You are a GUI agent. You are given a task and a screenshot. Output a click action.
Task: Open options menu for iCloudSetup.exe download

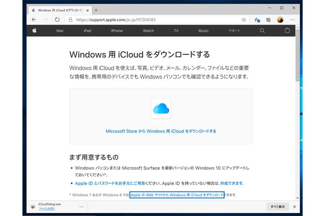(82, 206)
